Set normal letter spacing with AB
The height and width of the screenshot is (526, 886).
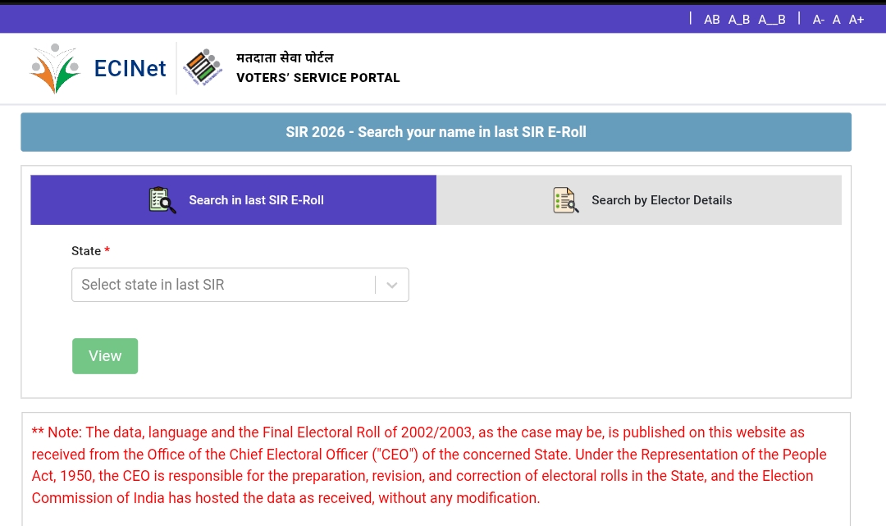click(x=711, y=20)
